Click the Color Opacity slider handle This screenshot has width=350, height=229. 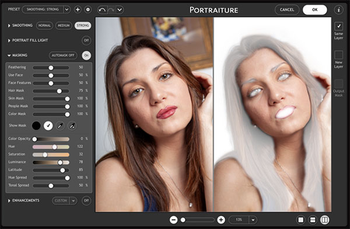pos(34,139)
